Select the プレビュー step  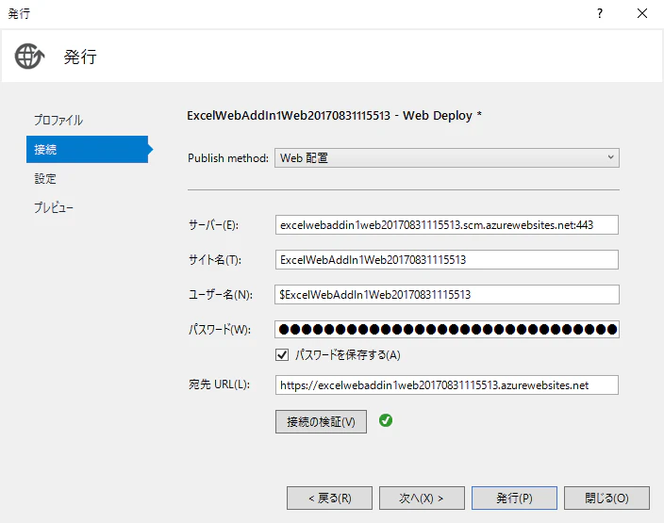coord(54,207)
